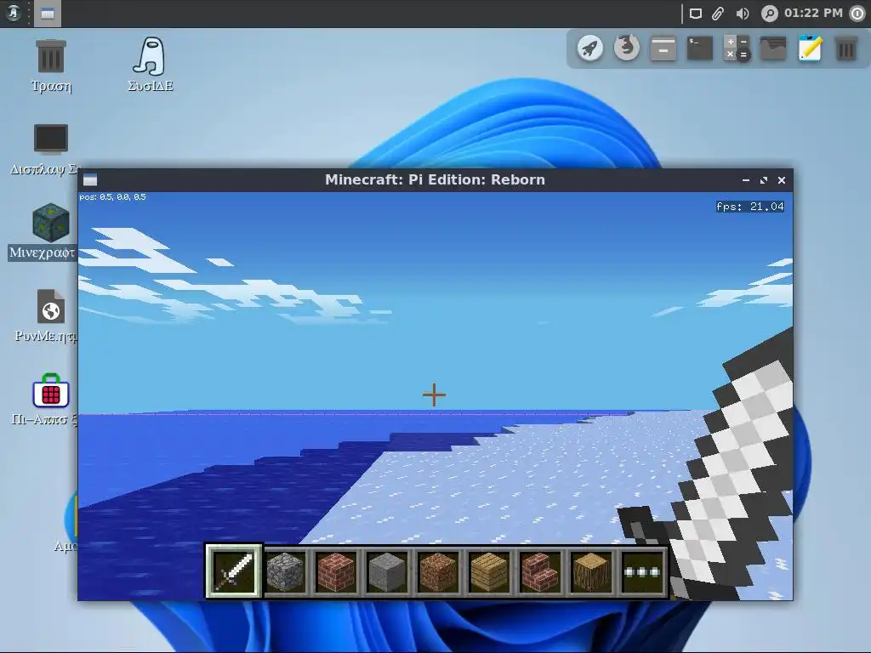Close the Minecraft: Pi Edition window
Viewport: 871px width, 653px height.
pos(782,180)
